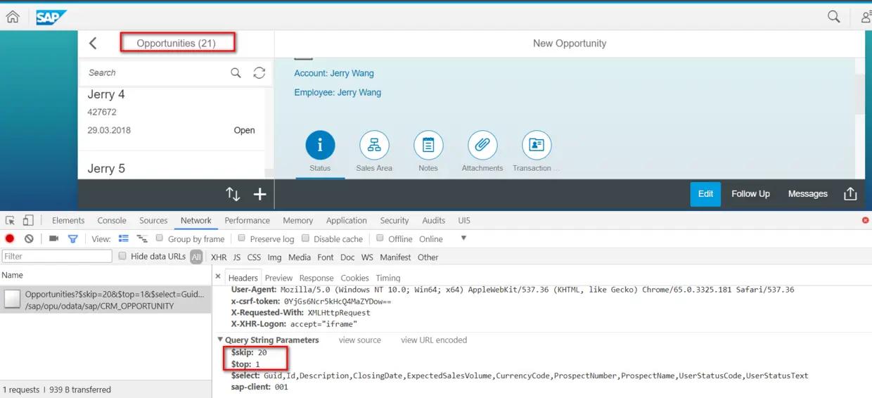Enable Offline checkbox
872x398 pixels.
(x=380, y=238)
